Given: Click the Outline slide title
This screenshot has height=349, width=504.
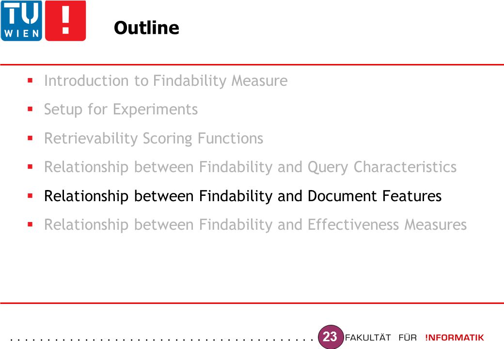Looking at the screenshot, I should [x=146, y=28].
